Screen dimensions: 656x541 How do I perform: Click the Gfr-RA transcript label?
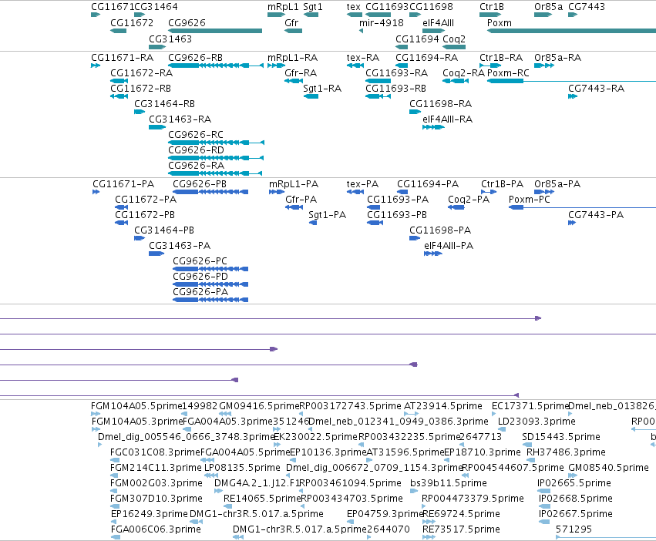tap(301, 72)
